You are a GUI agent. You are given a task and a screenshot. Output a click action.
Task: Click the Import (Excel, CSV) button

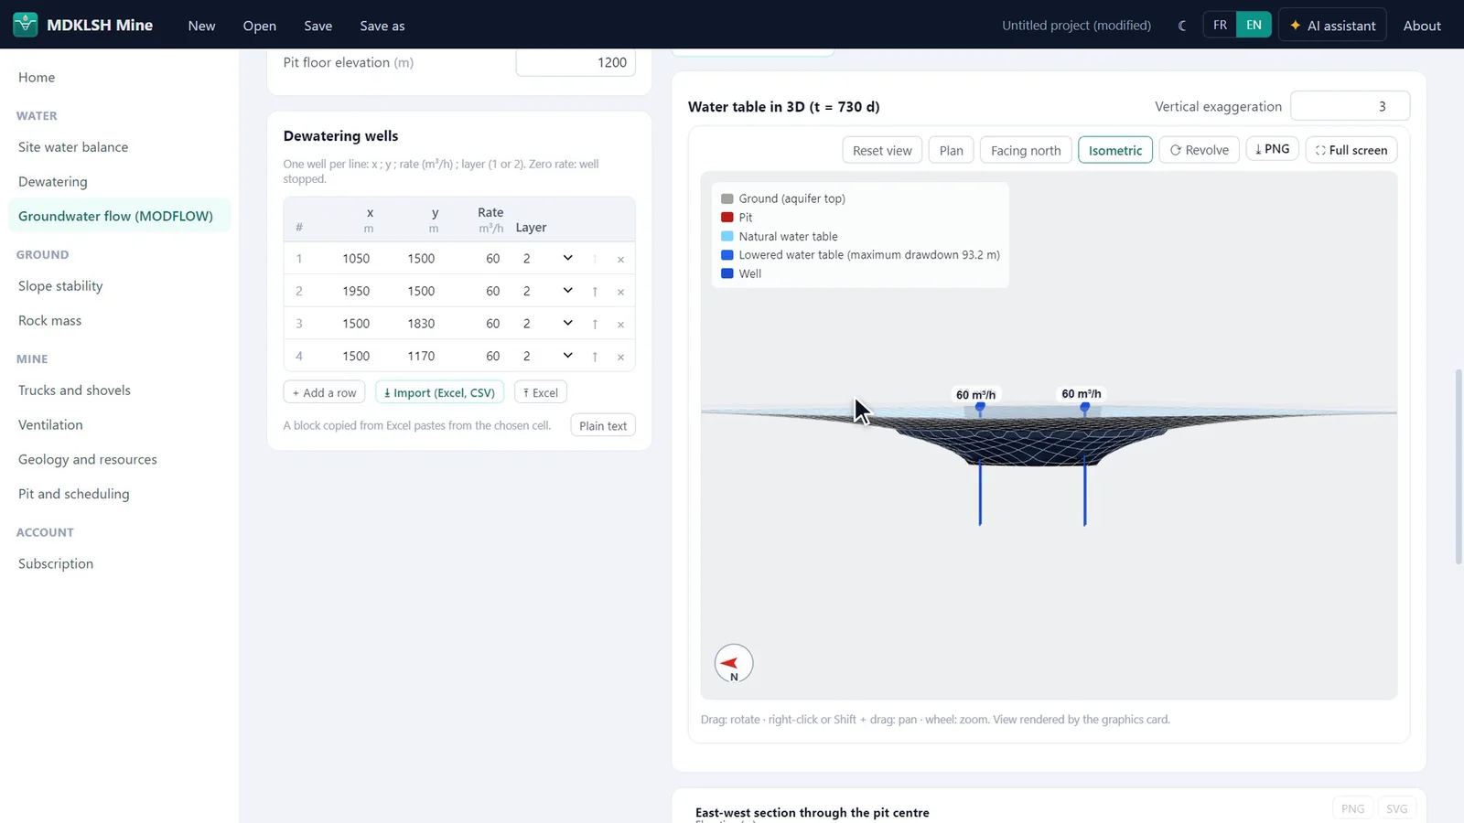[439, 392]
